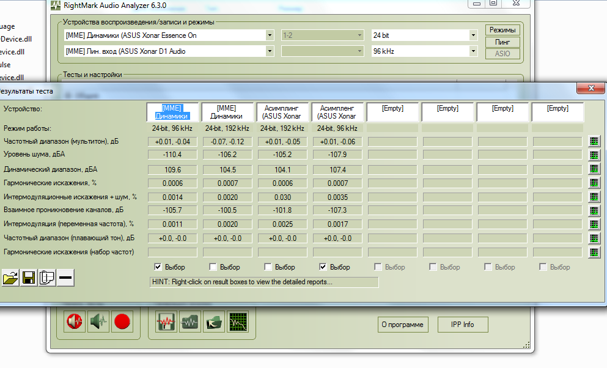Open the О программе dialog
607x368 pixels.
pyautogui.click(x=403, y=325)
